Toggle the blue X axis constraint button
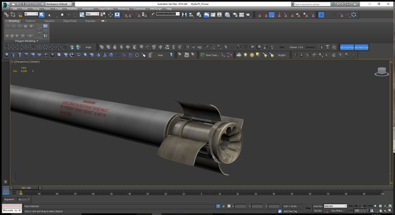This screenshot has height=215, width=395. point(321,15)
